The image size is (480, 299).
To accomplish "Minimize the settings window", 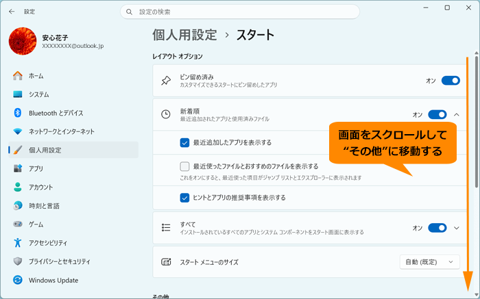I will click(x=426, y=8).
